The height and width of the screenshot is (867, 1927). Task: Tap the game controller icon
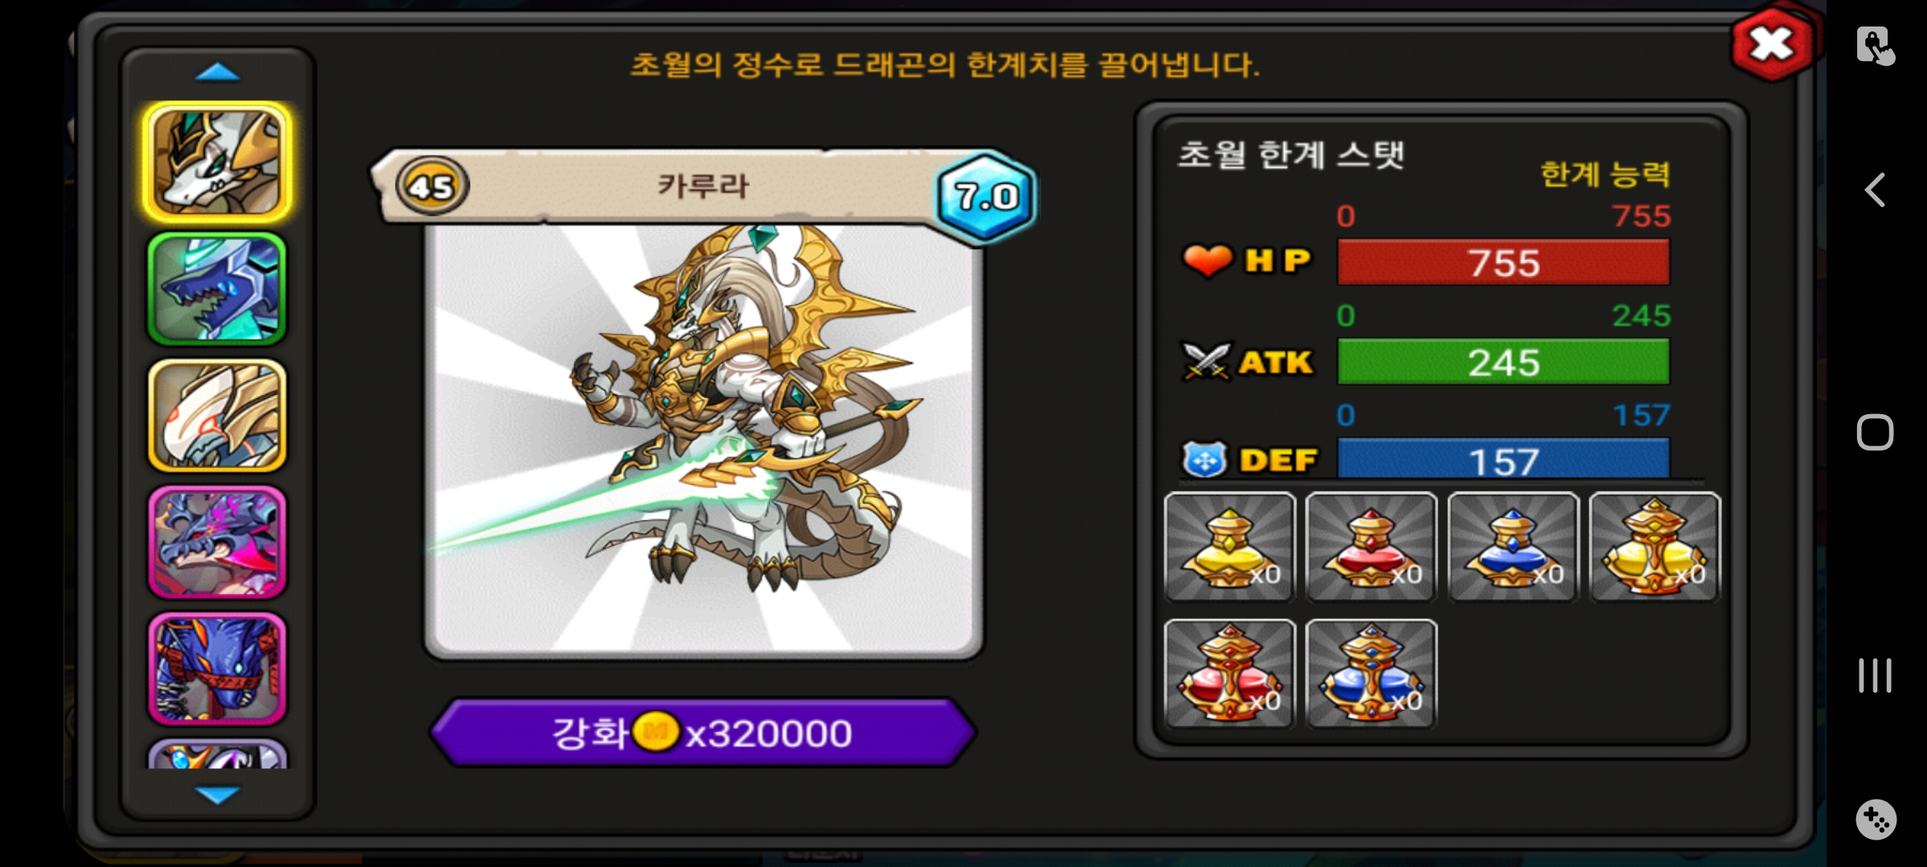click(1876, 820)
